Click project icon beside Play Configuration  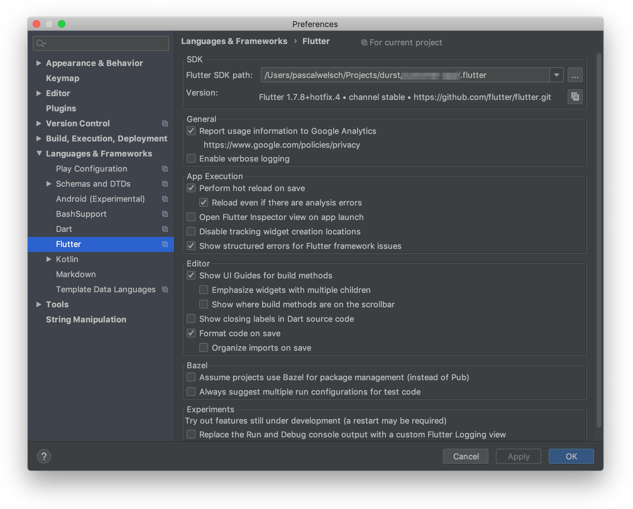[x=165, y=169]
